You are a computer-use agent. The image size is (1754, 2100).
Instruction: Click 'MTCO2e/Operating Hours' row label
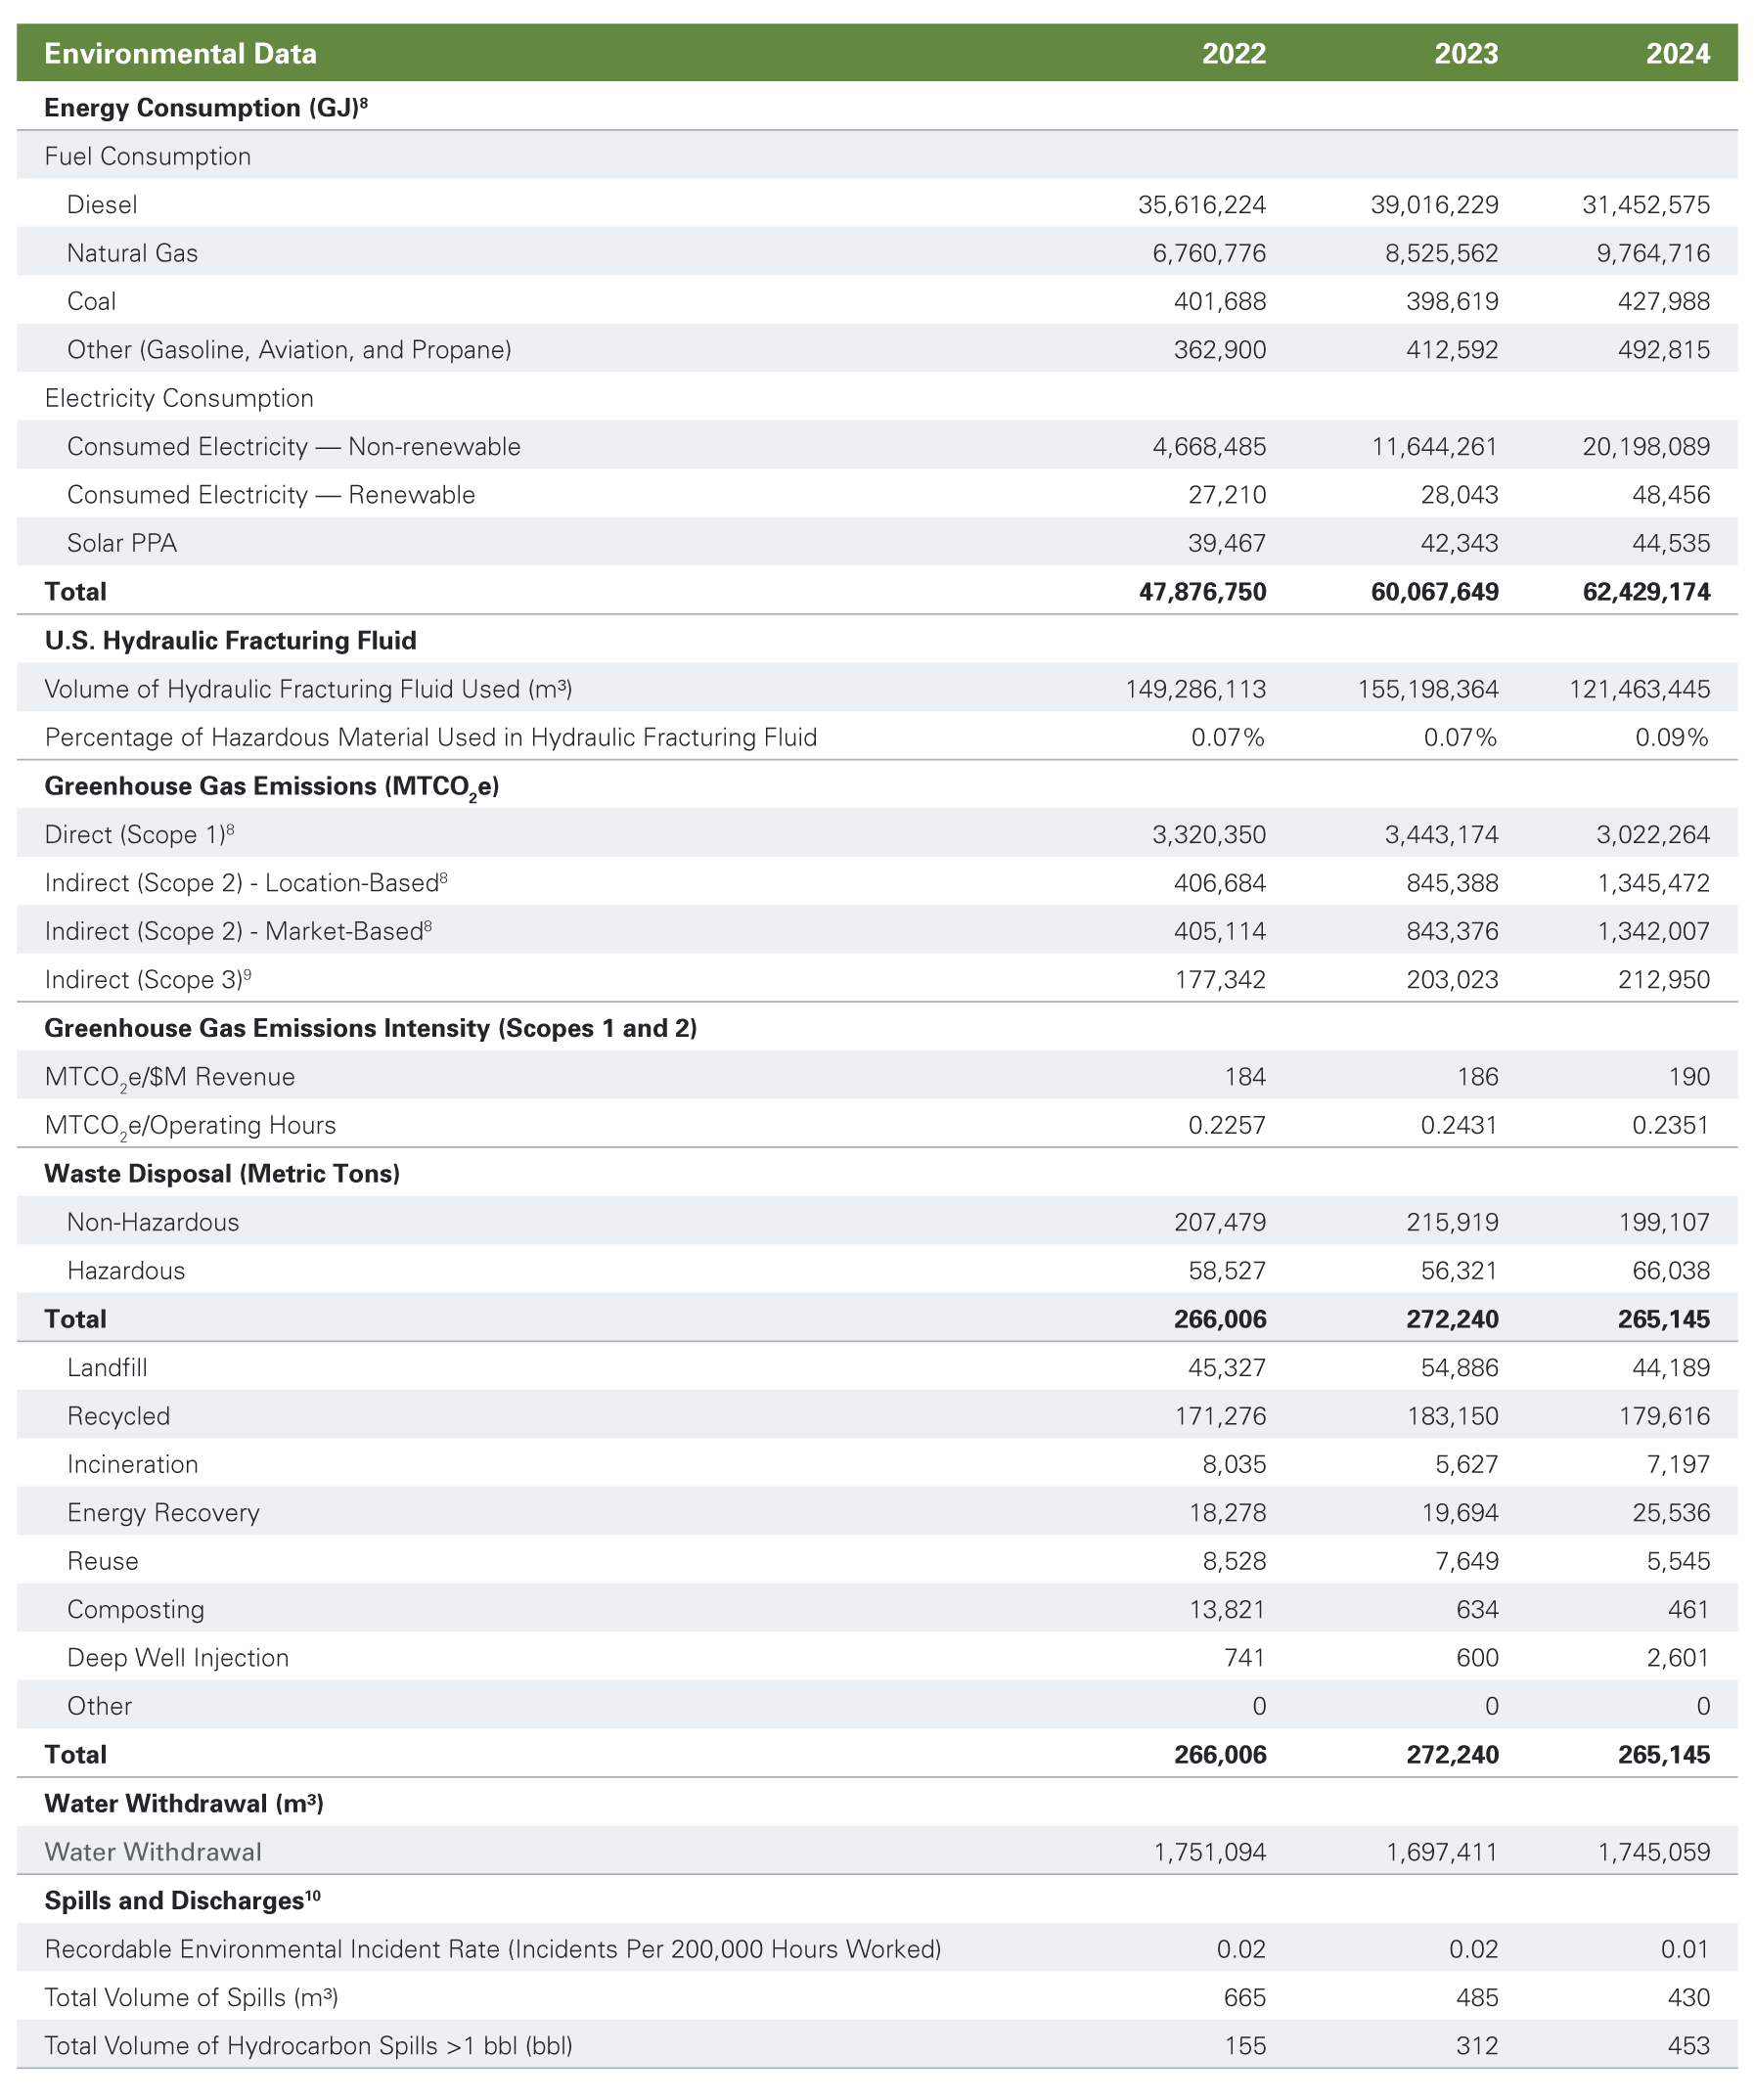tap(190, 1126)
